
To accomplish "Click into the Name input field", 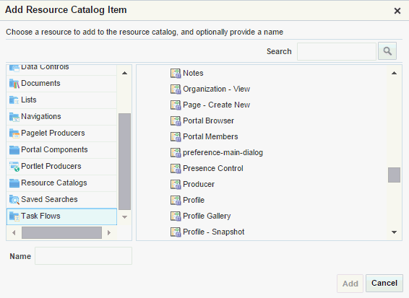I will pos(84,256).
